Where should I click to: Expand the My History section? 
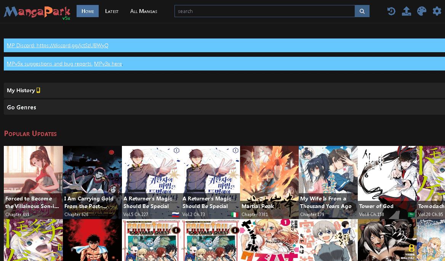coord(224,90)
